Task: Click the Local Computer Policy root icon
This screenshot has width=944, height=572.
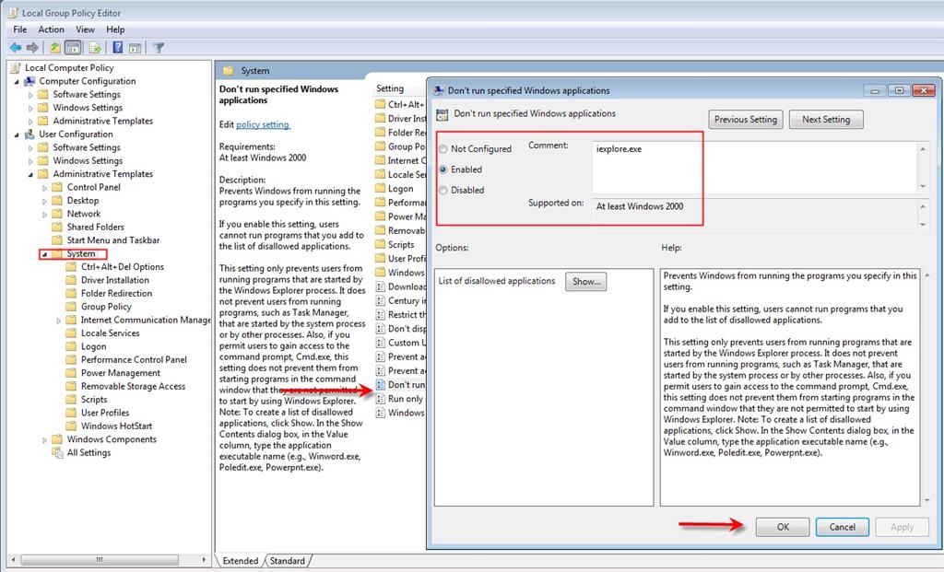Action: click(16, 67)
